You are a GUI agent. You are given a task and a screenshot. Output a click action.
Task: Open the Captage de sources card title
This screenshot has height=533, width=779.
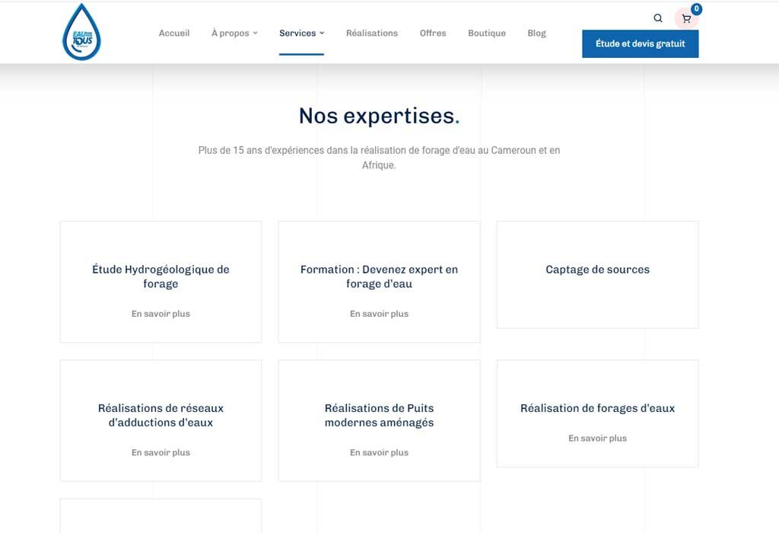597,270
